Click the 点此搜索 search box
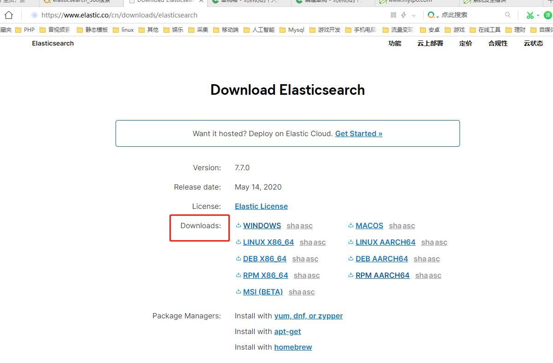The width and height of the screenshot is (553, 363). pyautogui.click(x=454, y=15)
